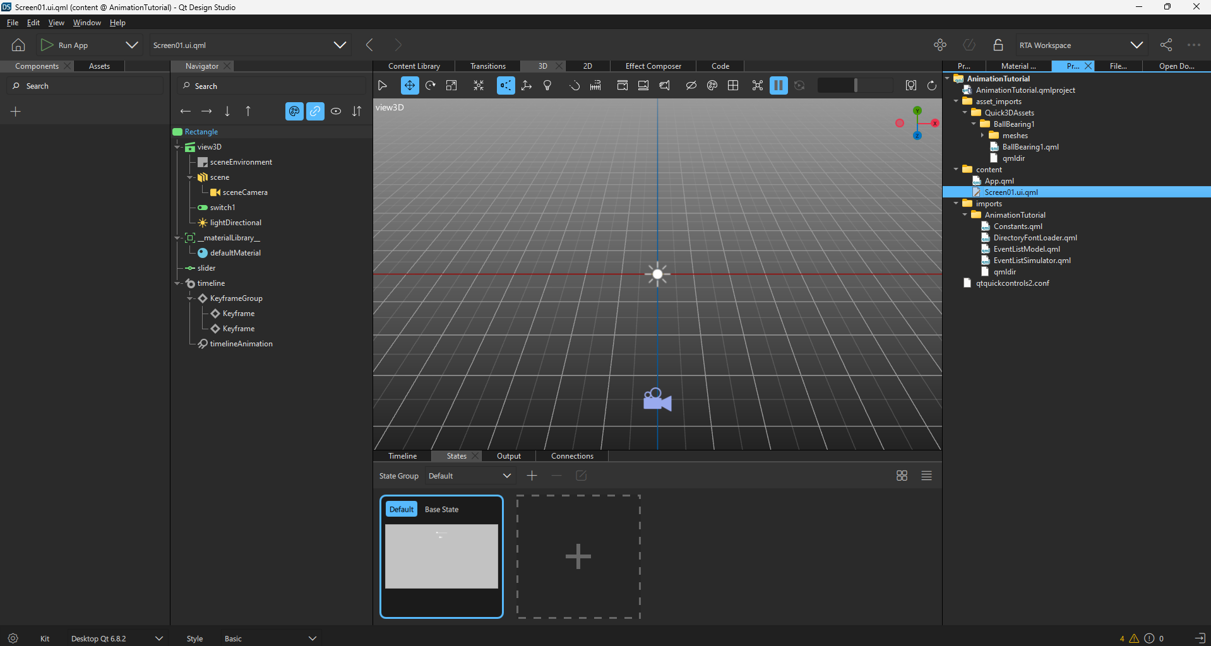Click the fit selected icon in 3D toolbar
The image size is (1211, 646).
click(x=479, y=86)
